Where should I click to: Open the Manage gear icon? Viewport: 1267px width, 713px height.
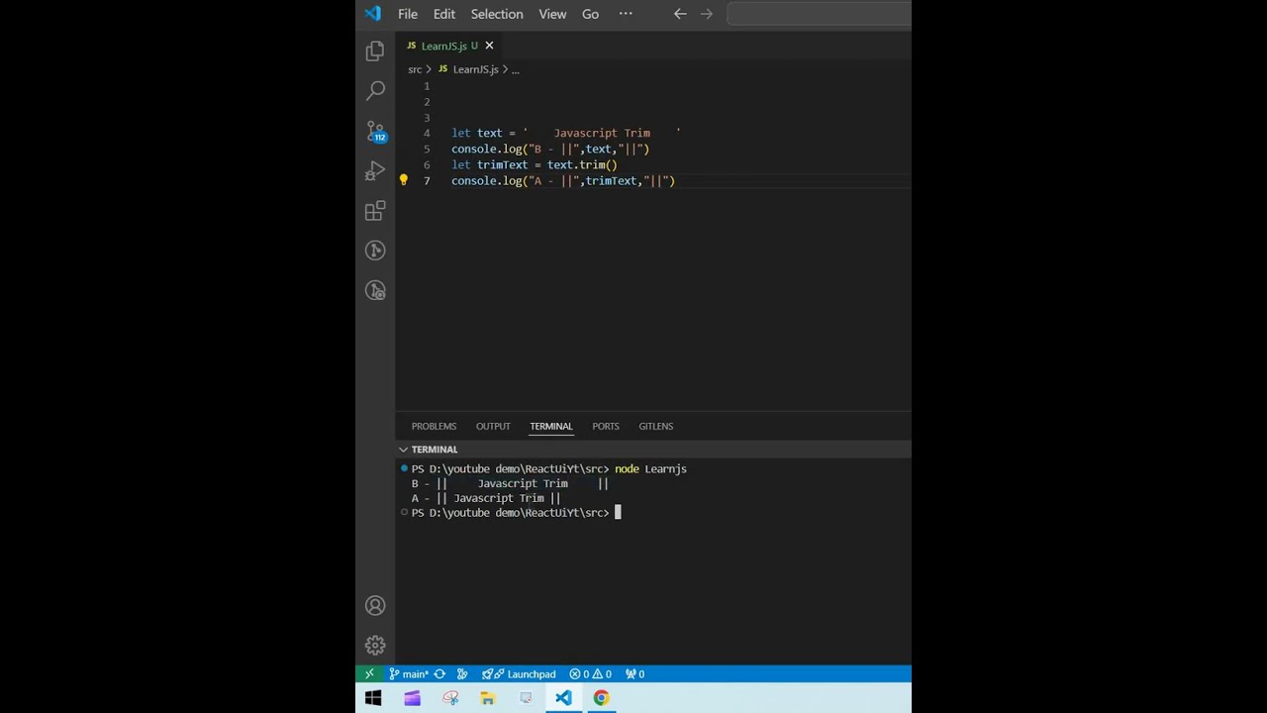tap(375, 645)
